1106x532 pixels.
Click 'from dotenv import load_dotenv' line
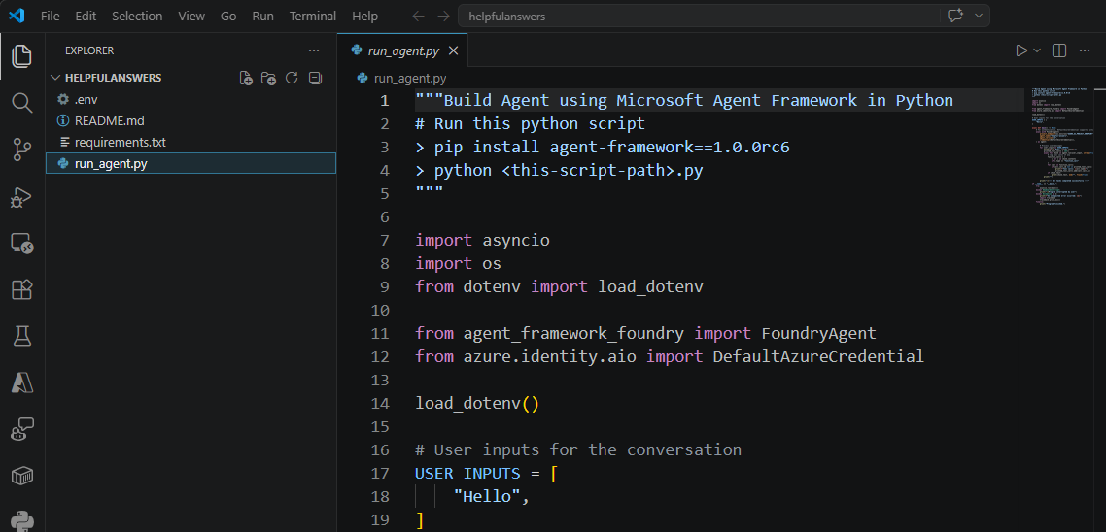[560, 286]
